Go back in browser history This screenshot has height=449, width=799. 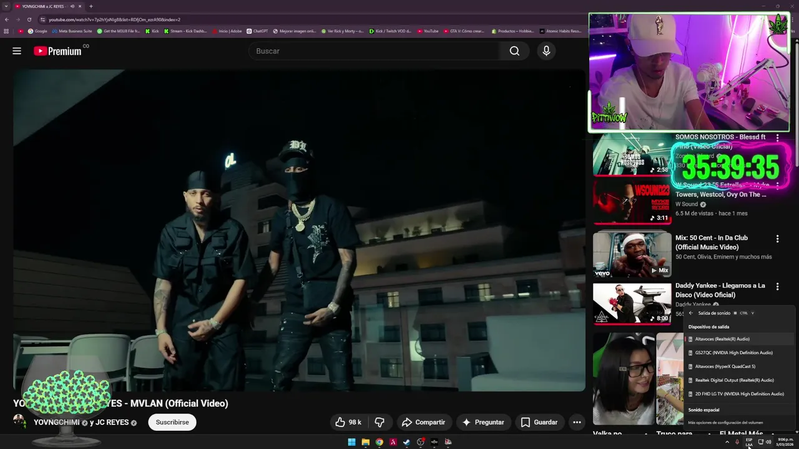click(x=6, y=19)
